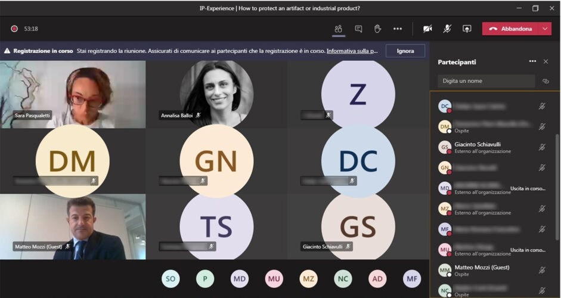Select Matteo Mozzi (Guest) video tile
The image size is (561, 298).
click(73, 226)
